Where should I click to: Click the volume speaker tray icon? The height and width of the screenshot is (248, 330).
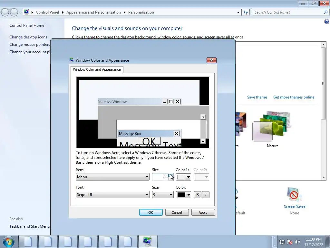point(297,242)
